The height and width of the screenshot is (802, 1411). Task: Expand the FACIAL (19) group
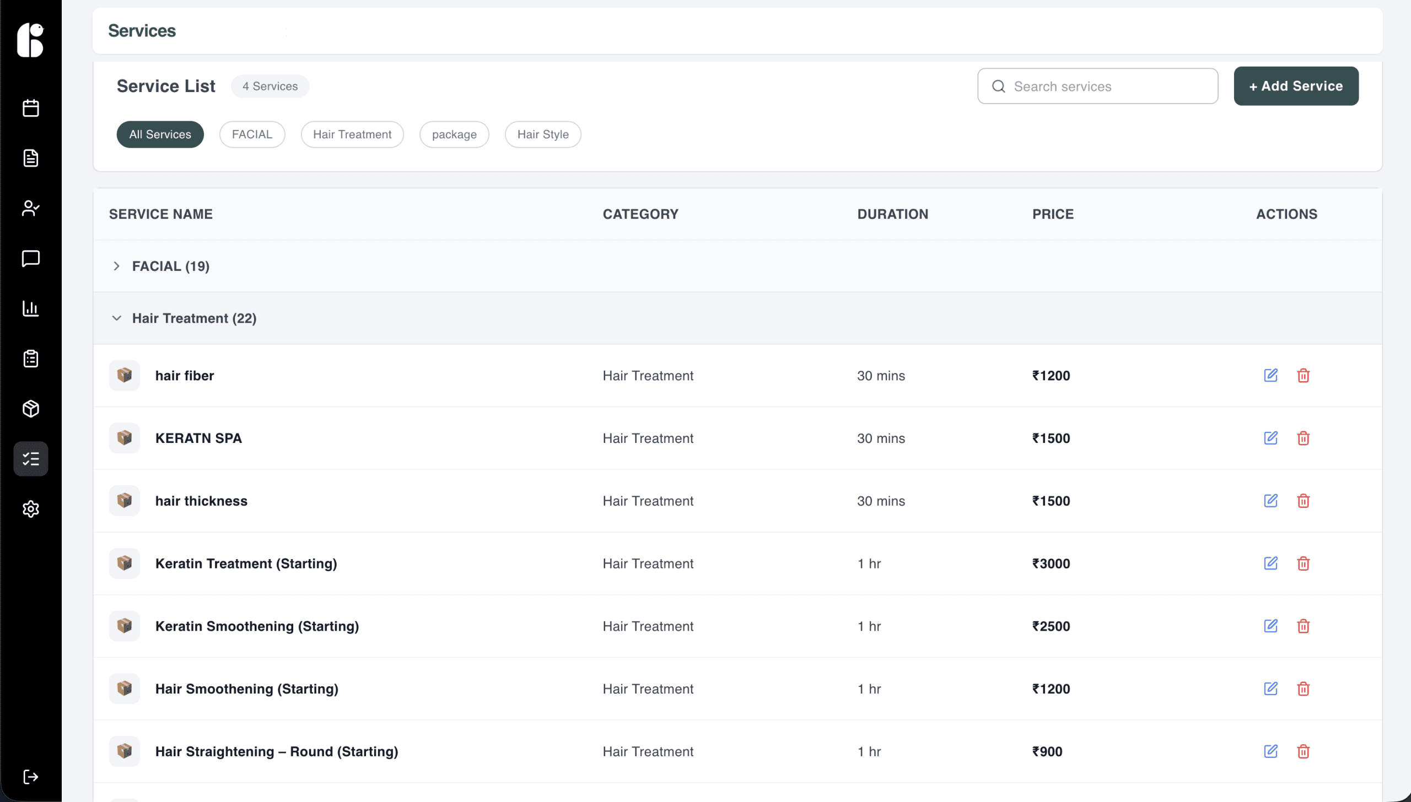116,267
